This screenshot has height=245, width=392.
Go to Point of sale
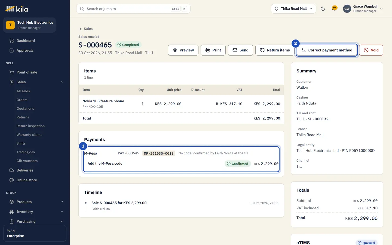[35, 72]
